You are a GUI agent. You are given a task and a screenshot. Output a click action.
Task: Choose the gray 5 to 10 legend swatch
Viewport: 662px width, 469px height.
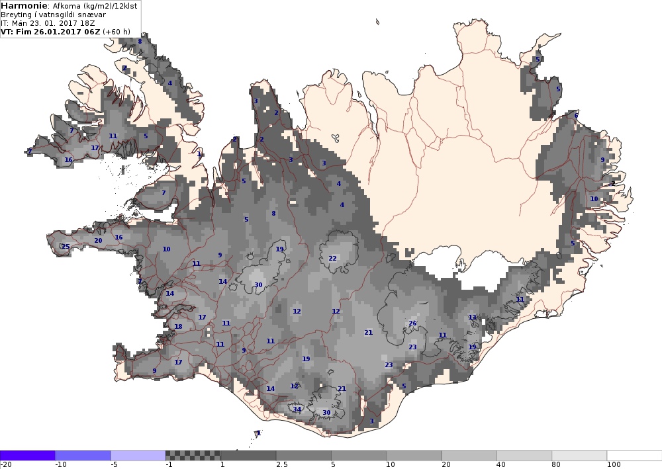359,456
